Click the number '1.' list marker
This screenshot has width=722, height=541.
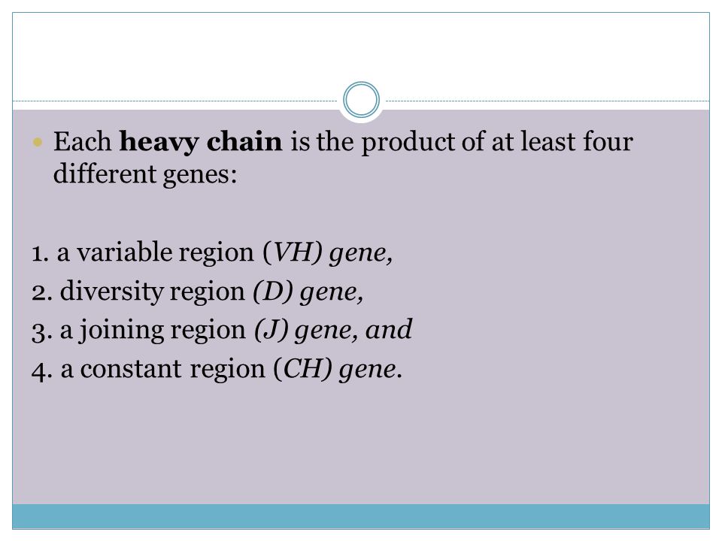tap(40, 253)
